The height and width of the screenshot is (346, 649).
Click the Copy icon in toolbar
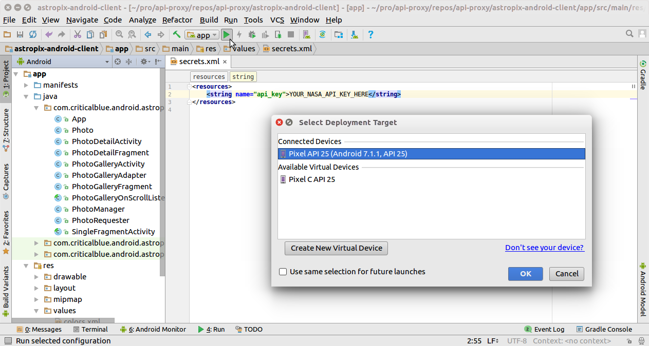(90, 34)
